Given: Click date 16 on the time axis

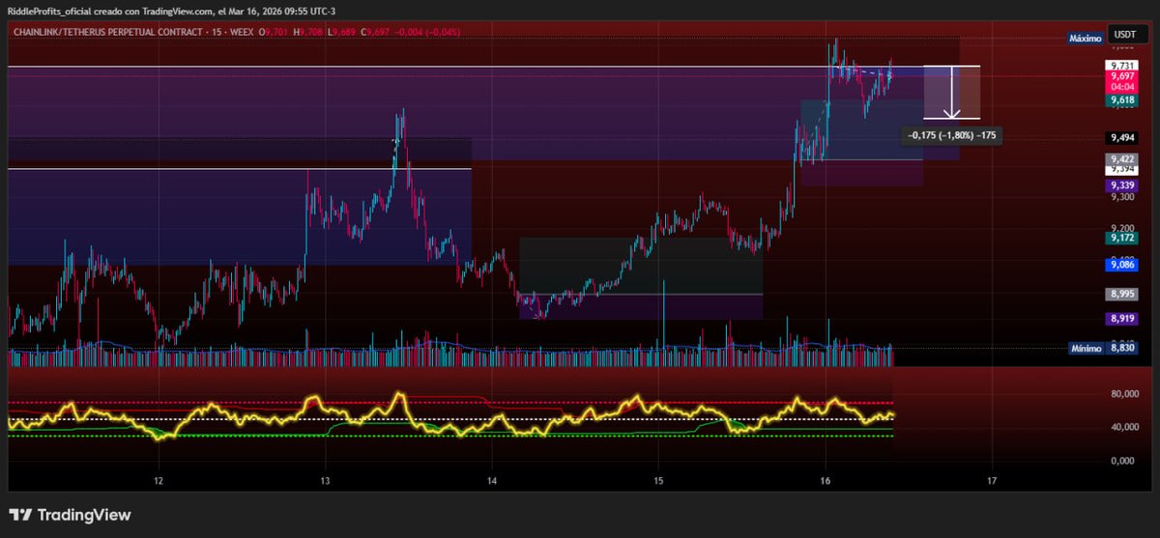Looking at the screenshot, I should [x=826, y=480].
